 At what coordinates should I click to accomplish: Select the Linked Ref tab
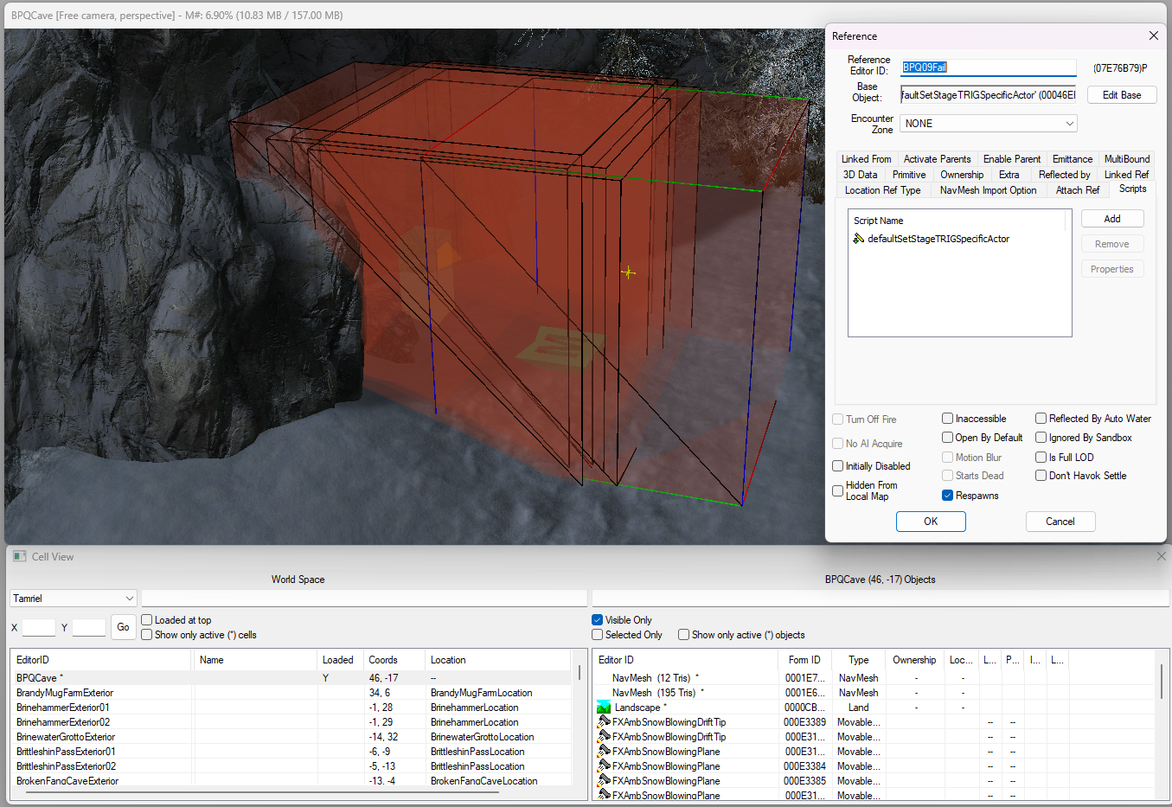pos(1126,175)
